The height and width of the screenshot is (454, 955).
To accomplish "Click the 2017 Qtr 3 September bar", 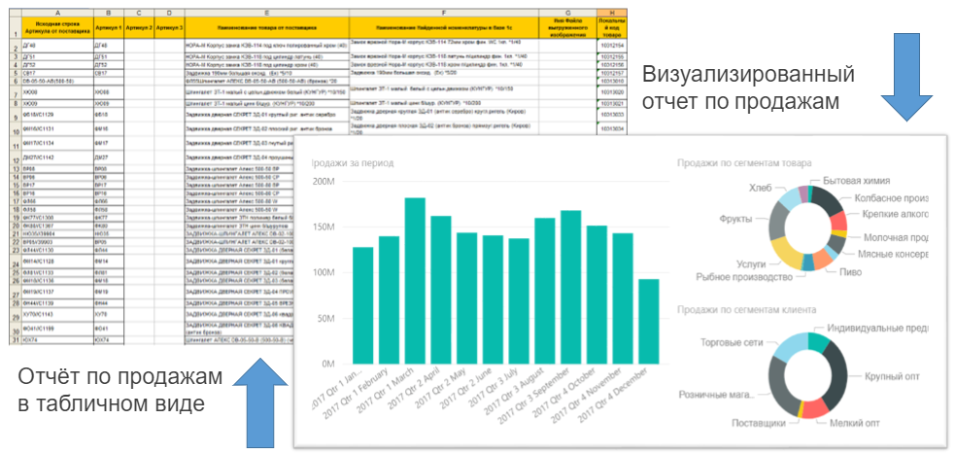I will pos(570,287).
